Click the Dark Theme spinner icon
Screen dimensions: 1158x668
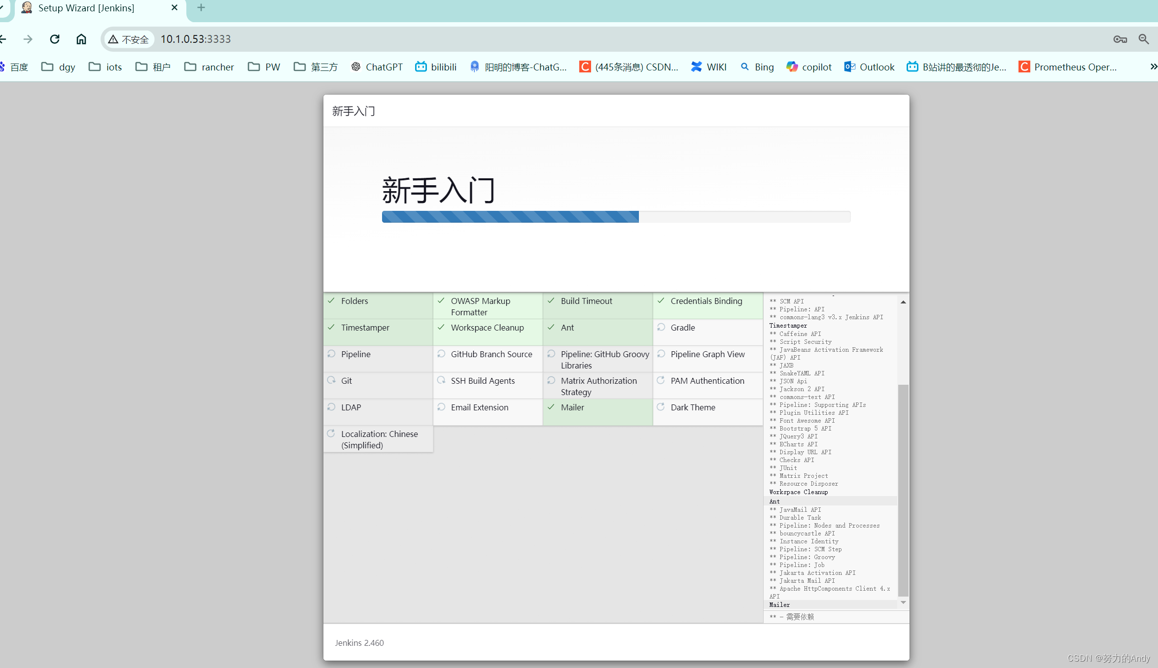(x=661, y=407)
